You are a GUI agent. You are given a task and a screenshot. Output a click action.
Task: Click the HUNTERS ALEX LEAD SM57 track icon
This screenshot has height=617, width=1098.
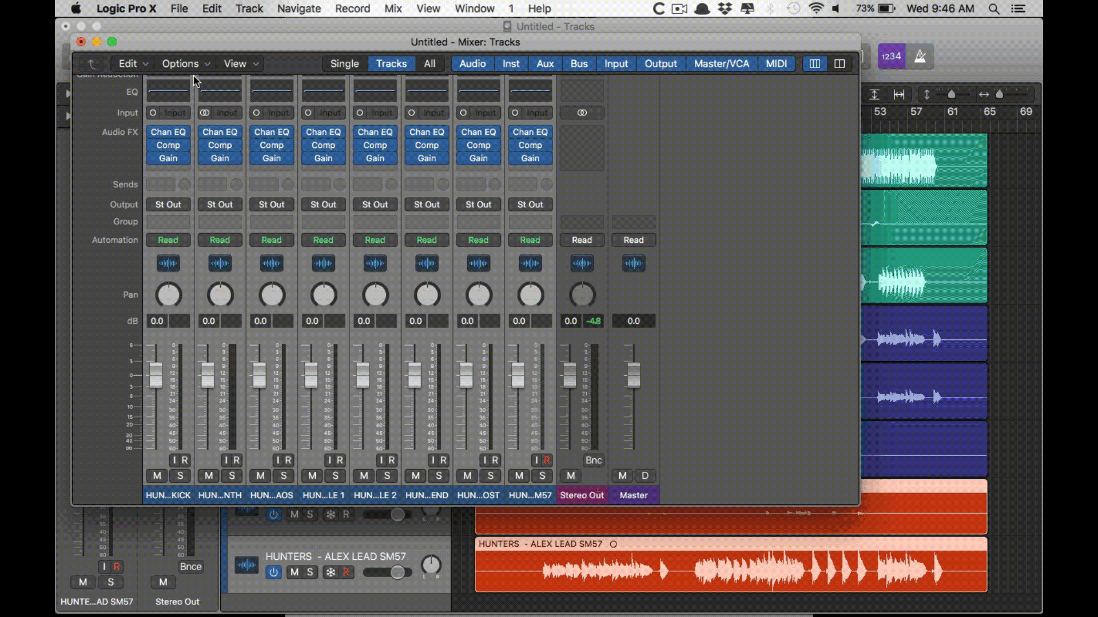tap(247, 566)
